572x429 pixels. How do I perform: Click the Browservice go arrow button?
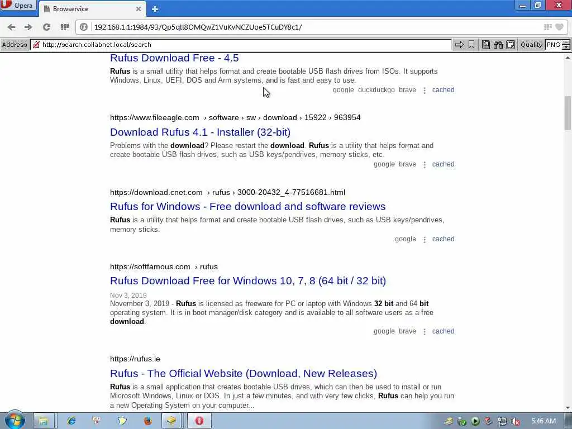point(459,45)
